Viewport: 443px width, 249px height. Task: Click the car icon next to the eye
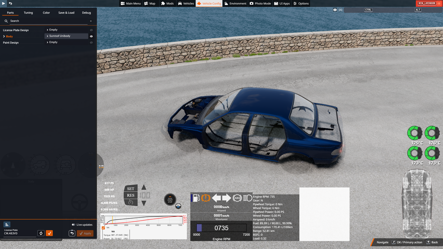click(341, 10)
